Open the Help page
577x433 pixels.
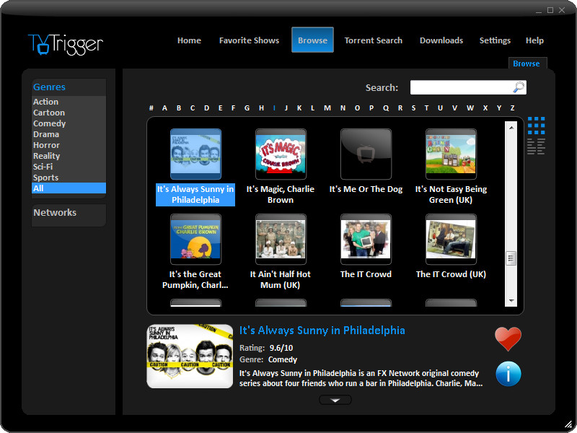pyautogui.click(x=534, y=40)
